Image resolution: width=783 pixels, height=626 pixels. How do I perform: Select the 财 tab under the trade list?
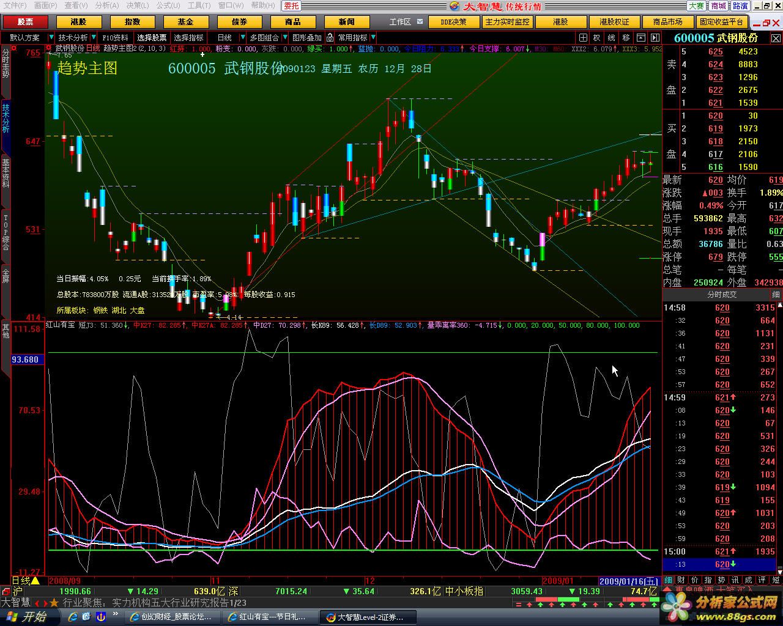pyautogui.click(x=682, y=580)
